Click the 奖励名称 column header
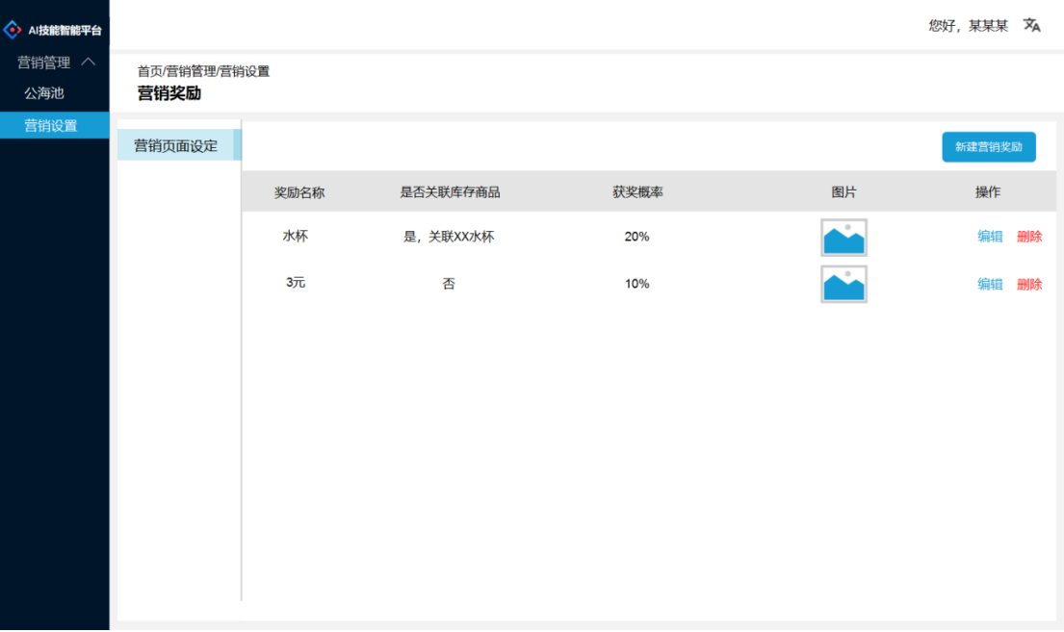This screenshot has width=1064, height=632. (298, 191)
